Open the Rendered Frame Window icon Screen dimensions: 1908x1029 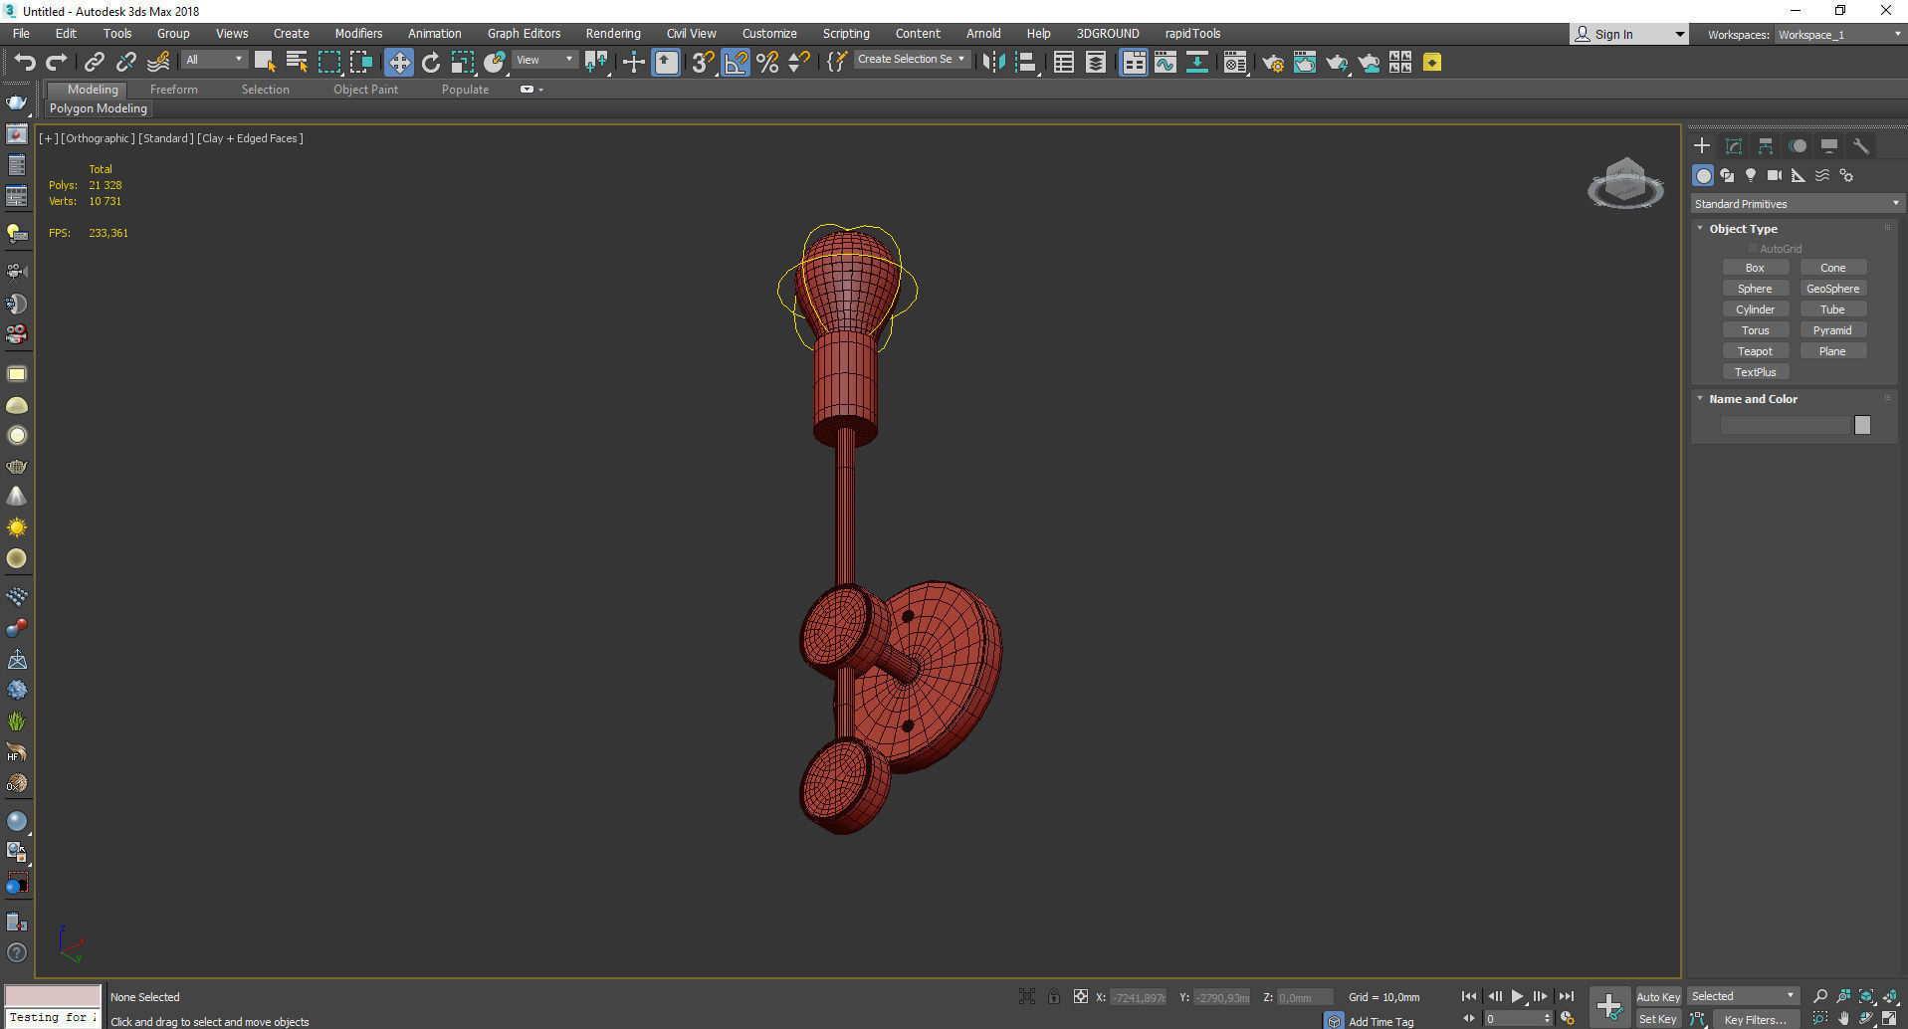(x=1305, y=63)
